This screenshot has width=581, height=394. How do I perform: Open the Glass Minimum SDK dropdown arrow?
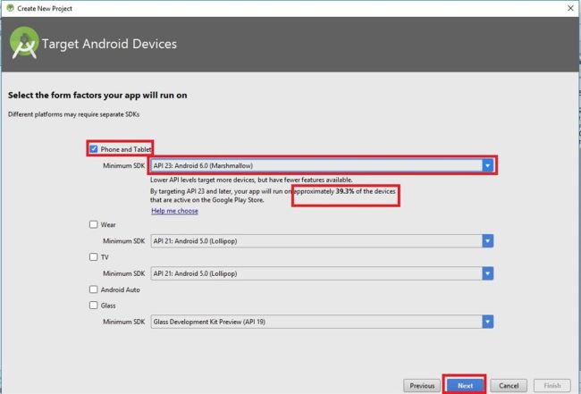(488, 322)
